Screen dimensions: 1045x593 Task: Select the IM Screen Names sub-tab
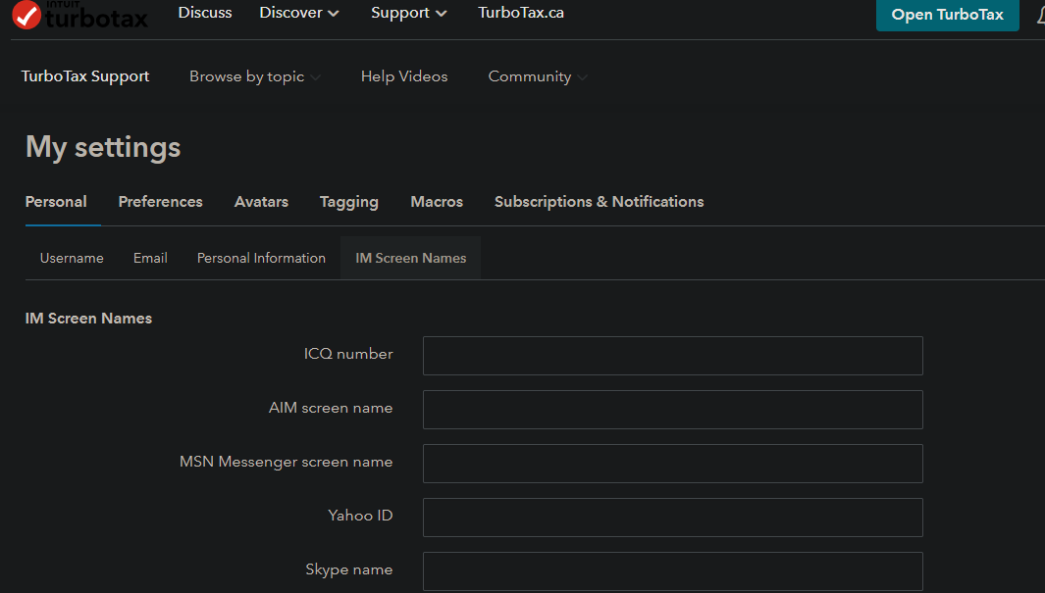click(410, 258)
